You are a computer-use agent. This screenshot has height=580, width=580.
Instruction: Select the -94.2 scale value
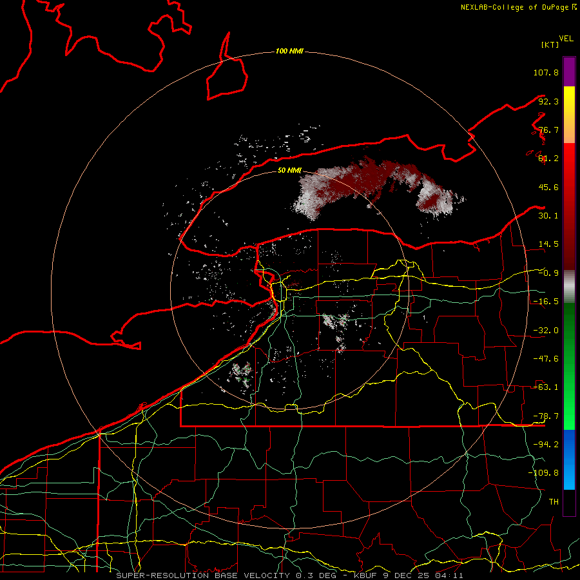546,445
